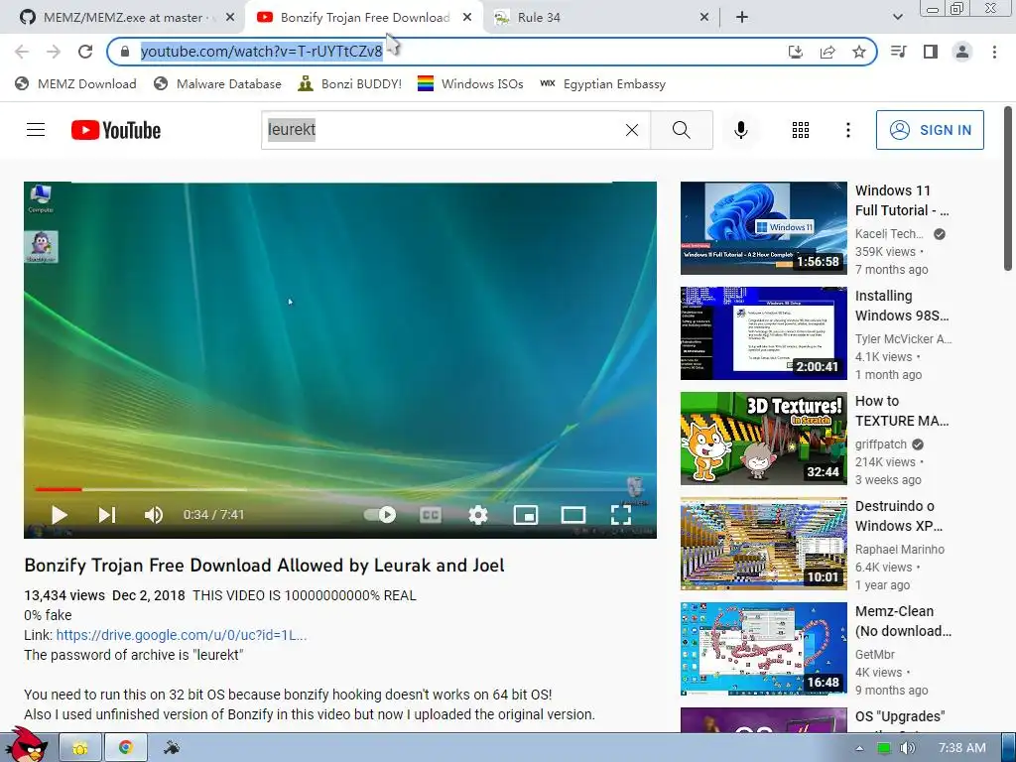Screen dimensions: 1016x762
Task: Open the Egyptian Embassy bookmark
Action: pyautogui.click(x=602, y=83)
